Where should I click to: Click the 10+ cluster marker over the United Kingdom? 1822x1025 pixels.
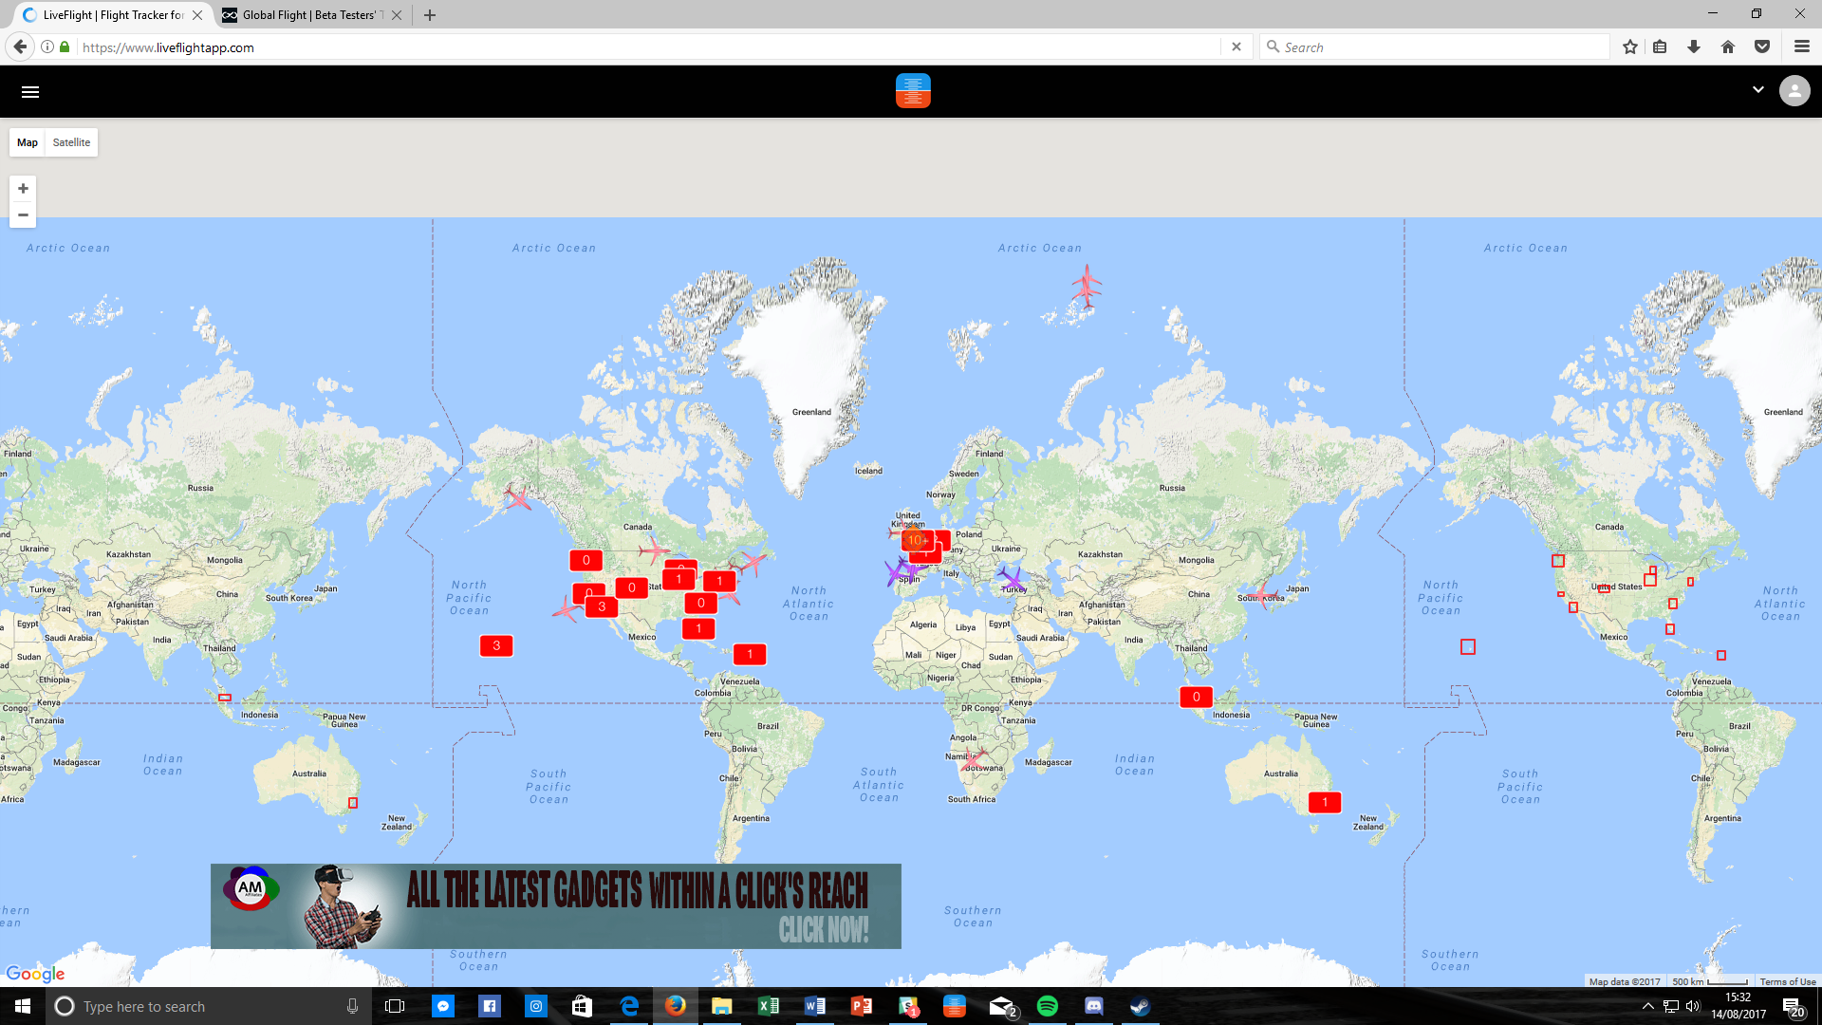(x=916, y=540)
